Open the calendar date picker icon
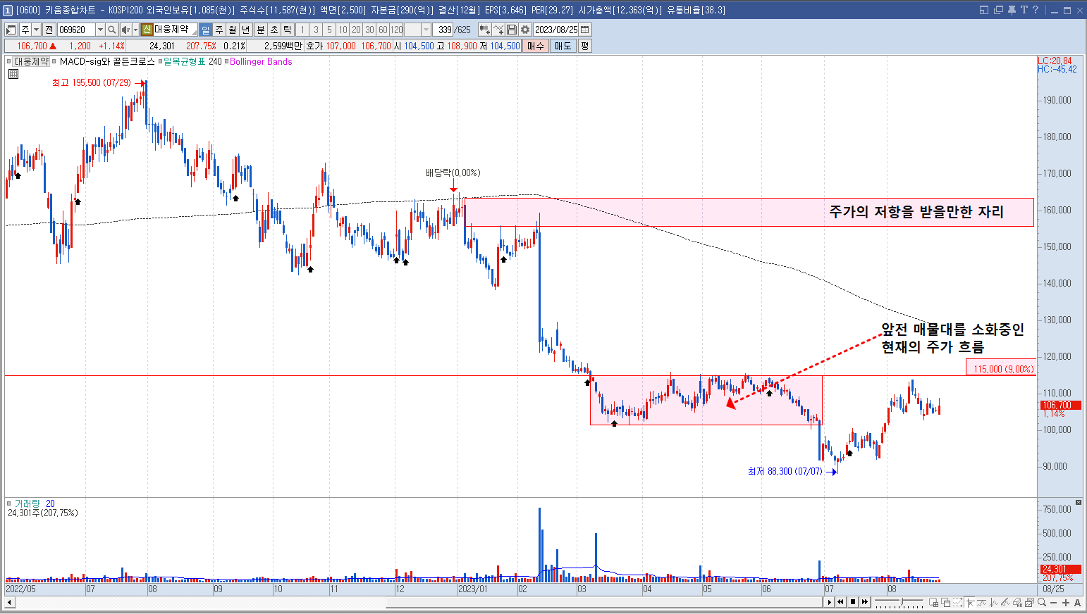1087x614 pixels. click(x=585, y=30)
